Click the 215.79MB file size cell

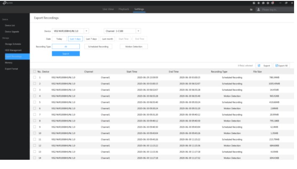(x=274, y=140)
